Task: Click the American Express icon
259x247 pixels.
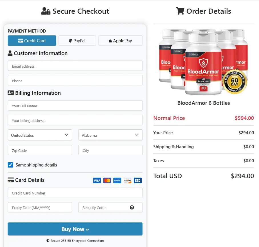Action: 117,180
